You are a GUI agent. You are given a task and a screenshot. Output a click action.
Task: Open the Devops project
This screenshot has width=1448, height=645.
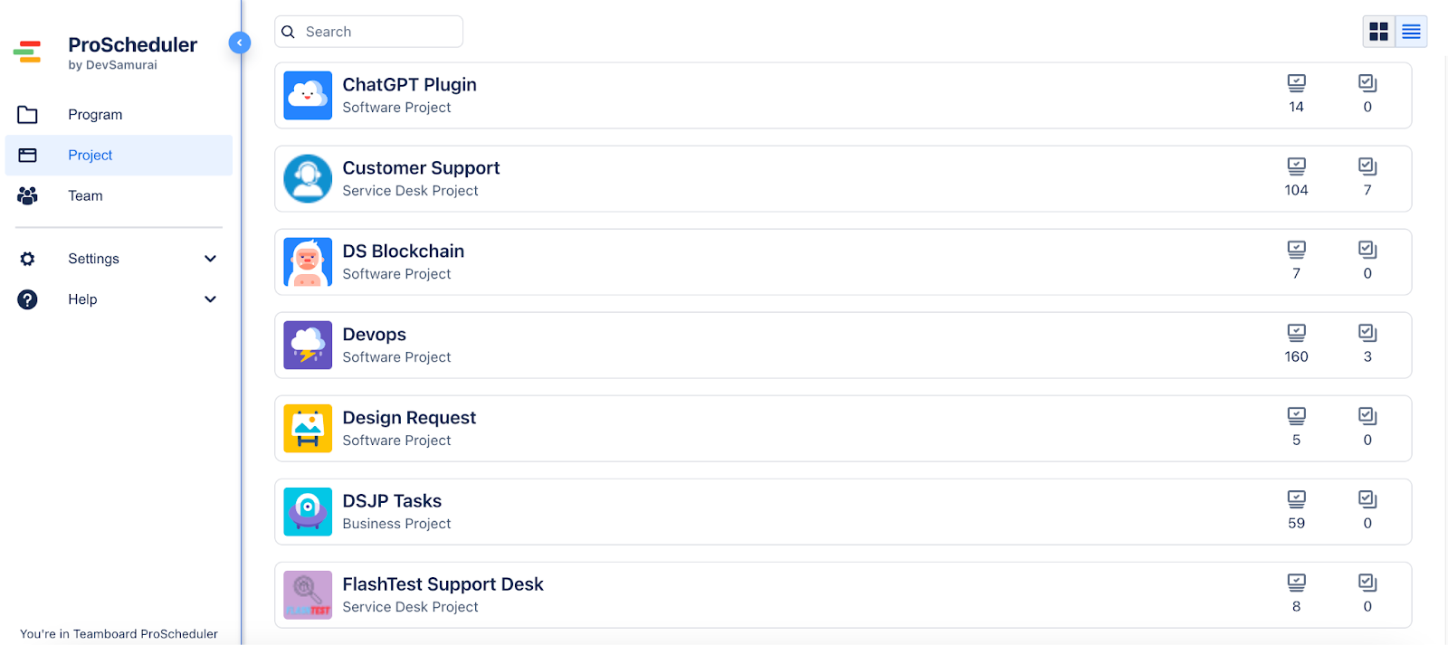pyautogui.click(x=374, y=334)
